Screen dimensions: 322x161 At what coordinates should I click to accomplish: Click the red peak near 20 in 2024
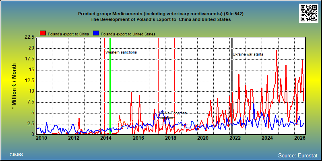[277, 51]
